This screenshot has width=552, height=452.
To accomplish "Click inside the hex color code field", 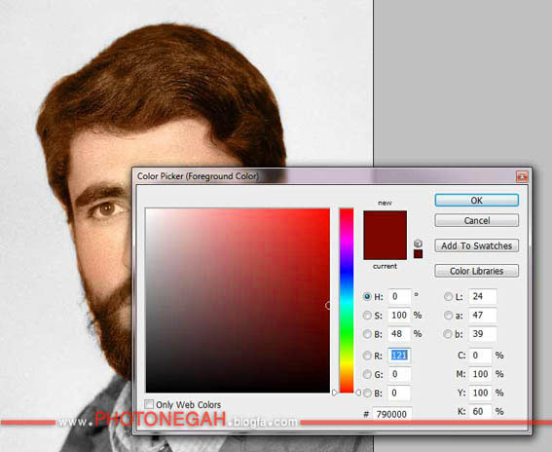I will click(392, 414).
